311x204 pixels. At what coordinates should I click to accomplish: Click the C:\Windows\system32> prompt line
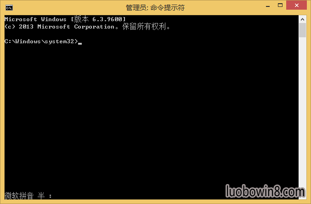coord(41,41)
